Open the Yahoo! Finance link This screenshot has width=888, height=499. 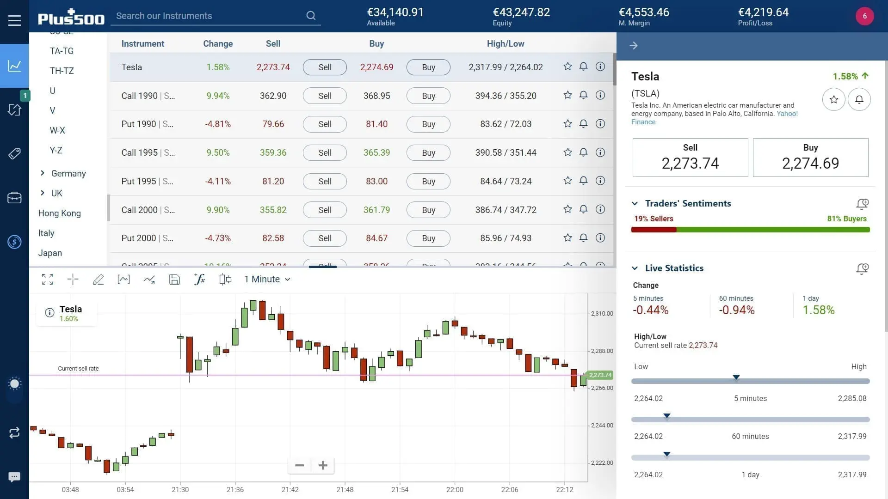[x=787, y=114]
